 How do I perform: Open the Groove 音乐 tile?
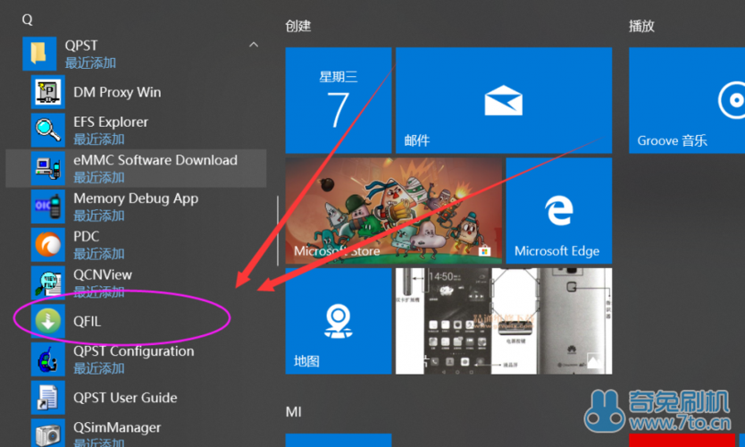pos(687,100)
